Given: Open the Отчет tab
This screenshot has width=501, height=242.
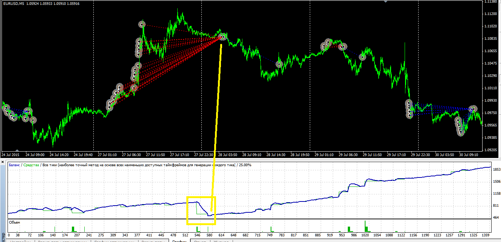Looking at the screenshot, I should tap(200, 241).
